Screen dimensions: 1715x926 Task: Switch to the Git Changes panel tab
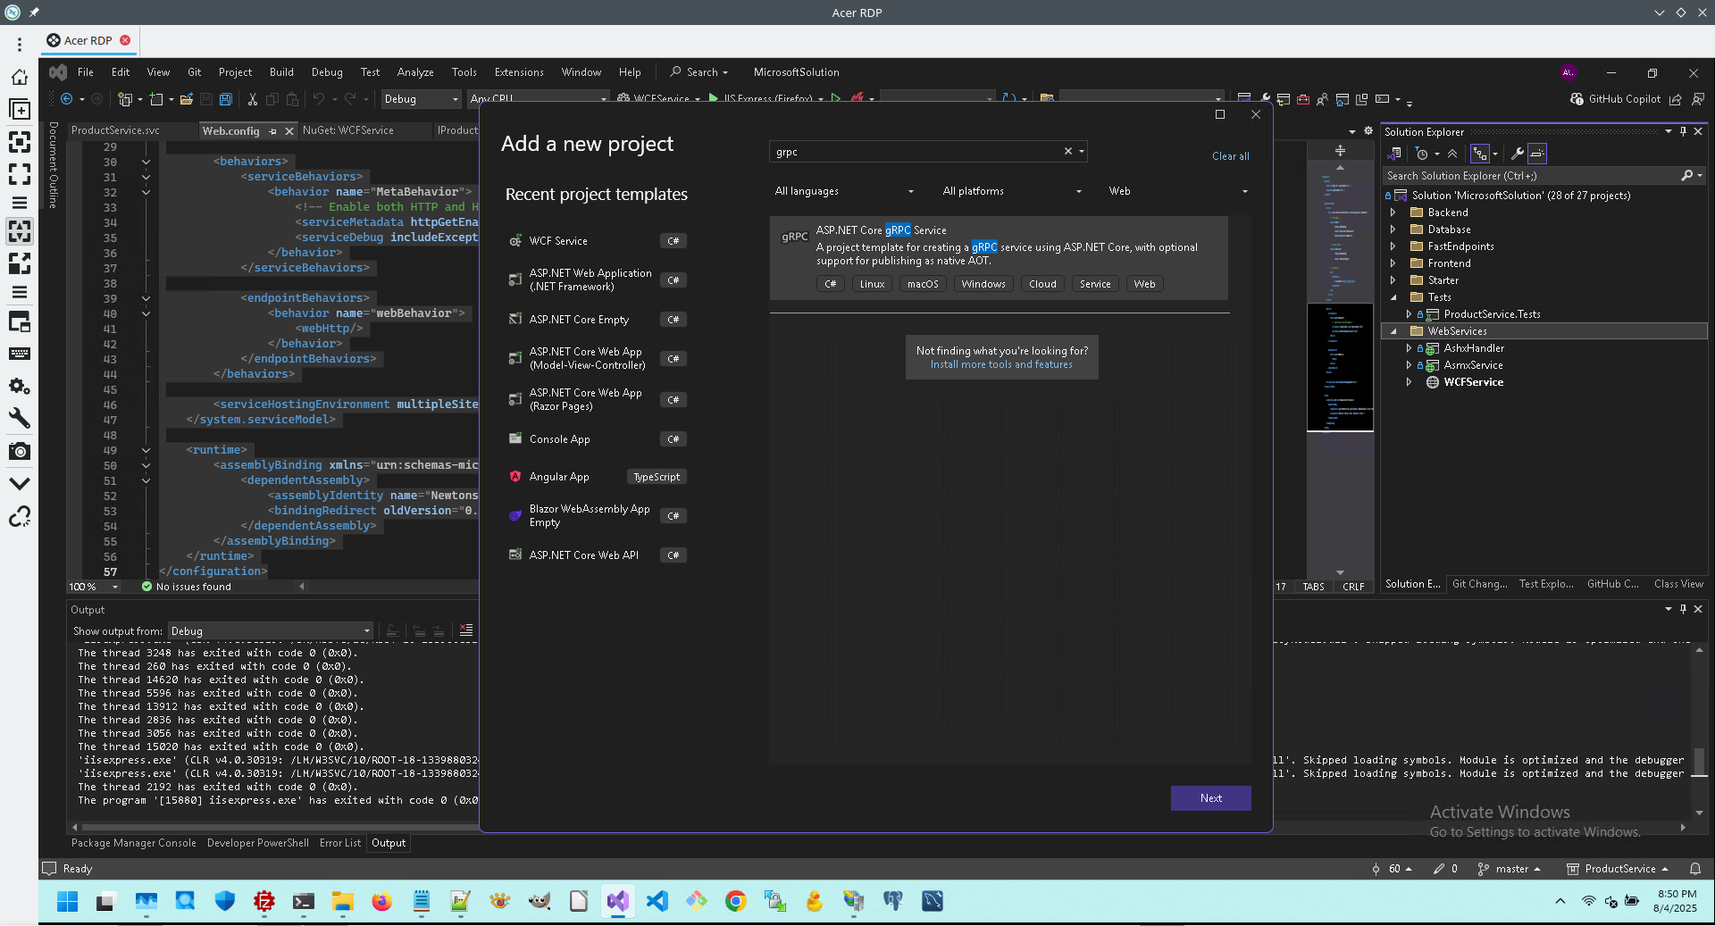pos(1480,584)
